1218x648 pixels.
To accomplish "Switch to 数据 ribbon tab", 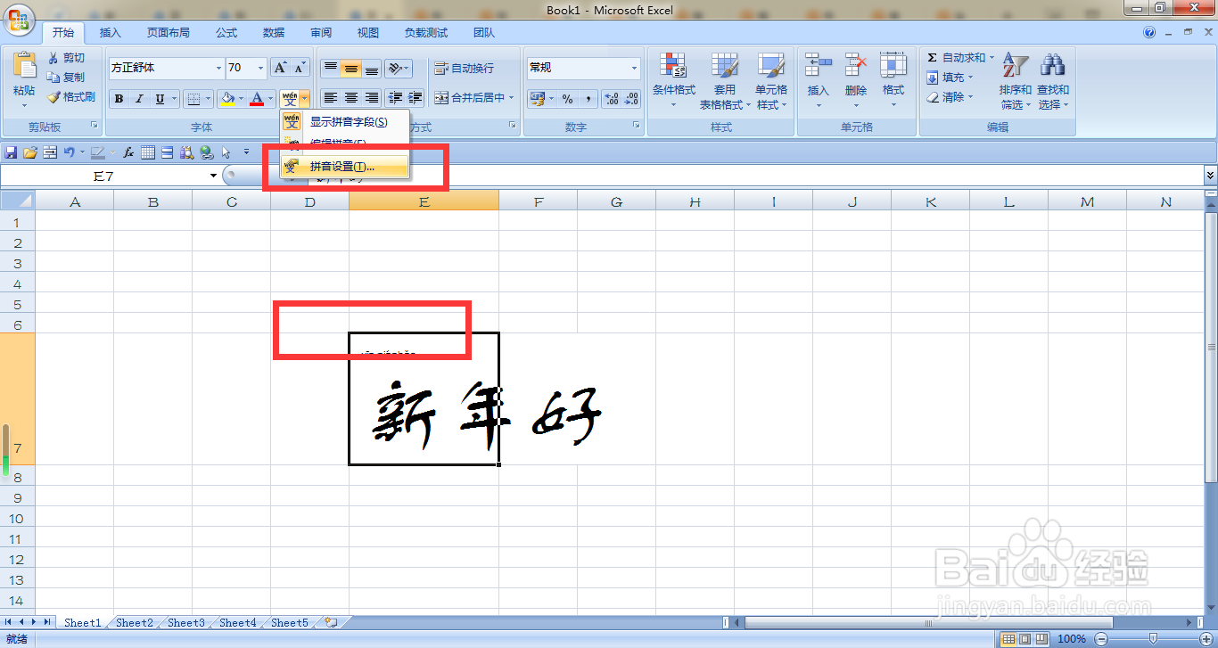I will [274, 33].
